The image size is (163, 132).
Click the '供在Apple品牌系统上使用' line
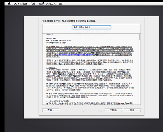(x=56, y=43)
